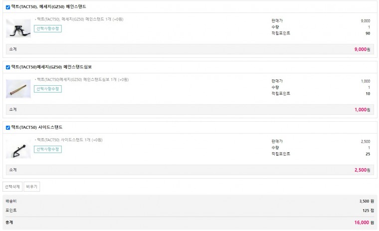The height and width of the screenshot is (231, 379).
Task: Click 선택사항수정 for the 메인스탠드 item
Action: click(48, 28)
